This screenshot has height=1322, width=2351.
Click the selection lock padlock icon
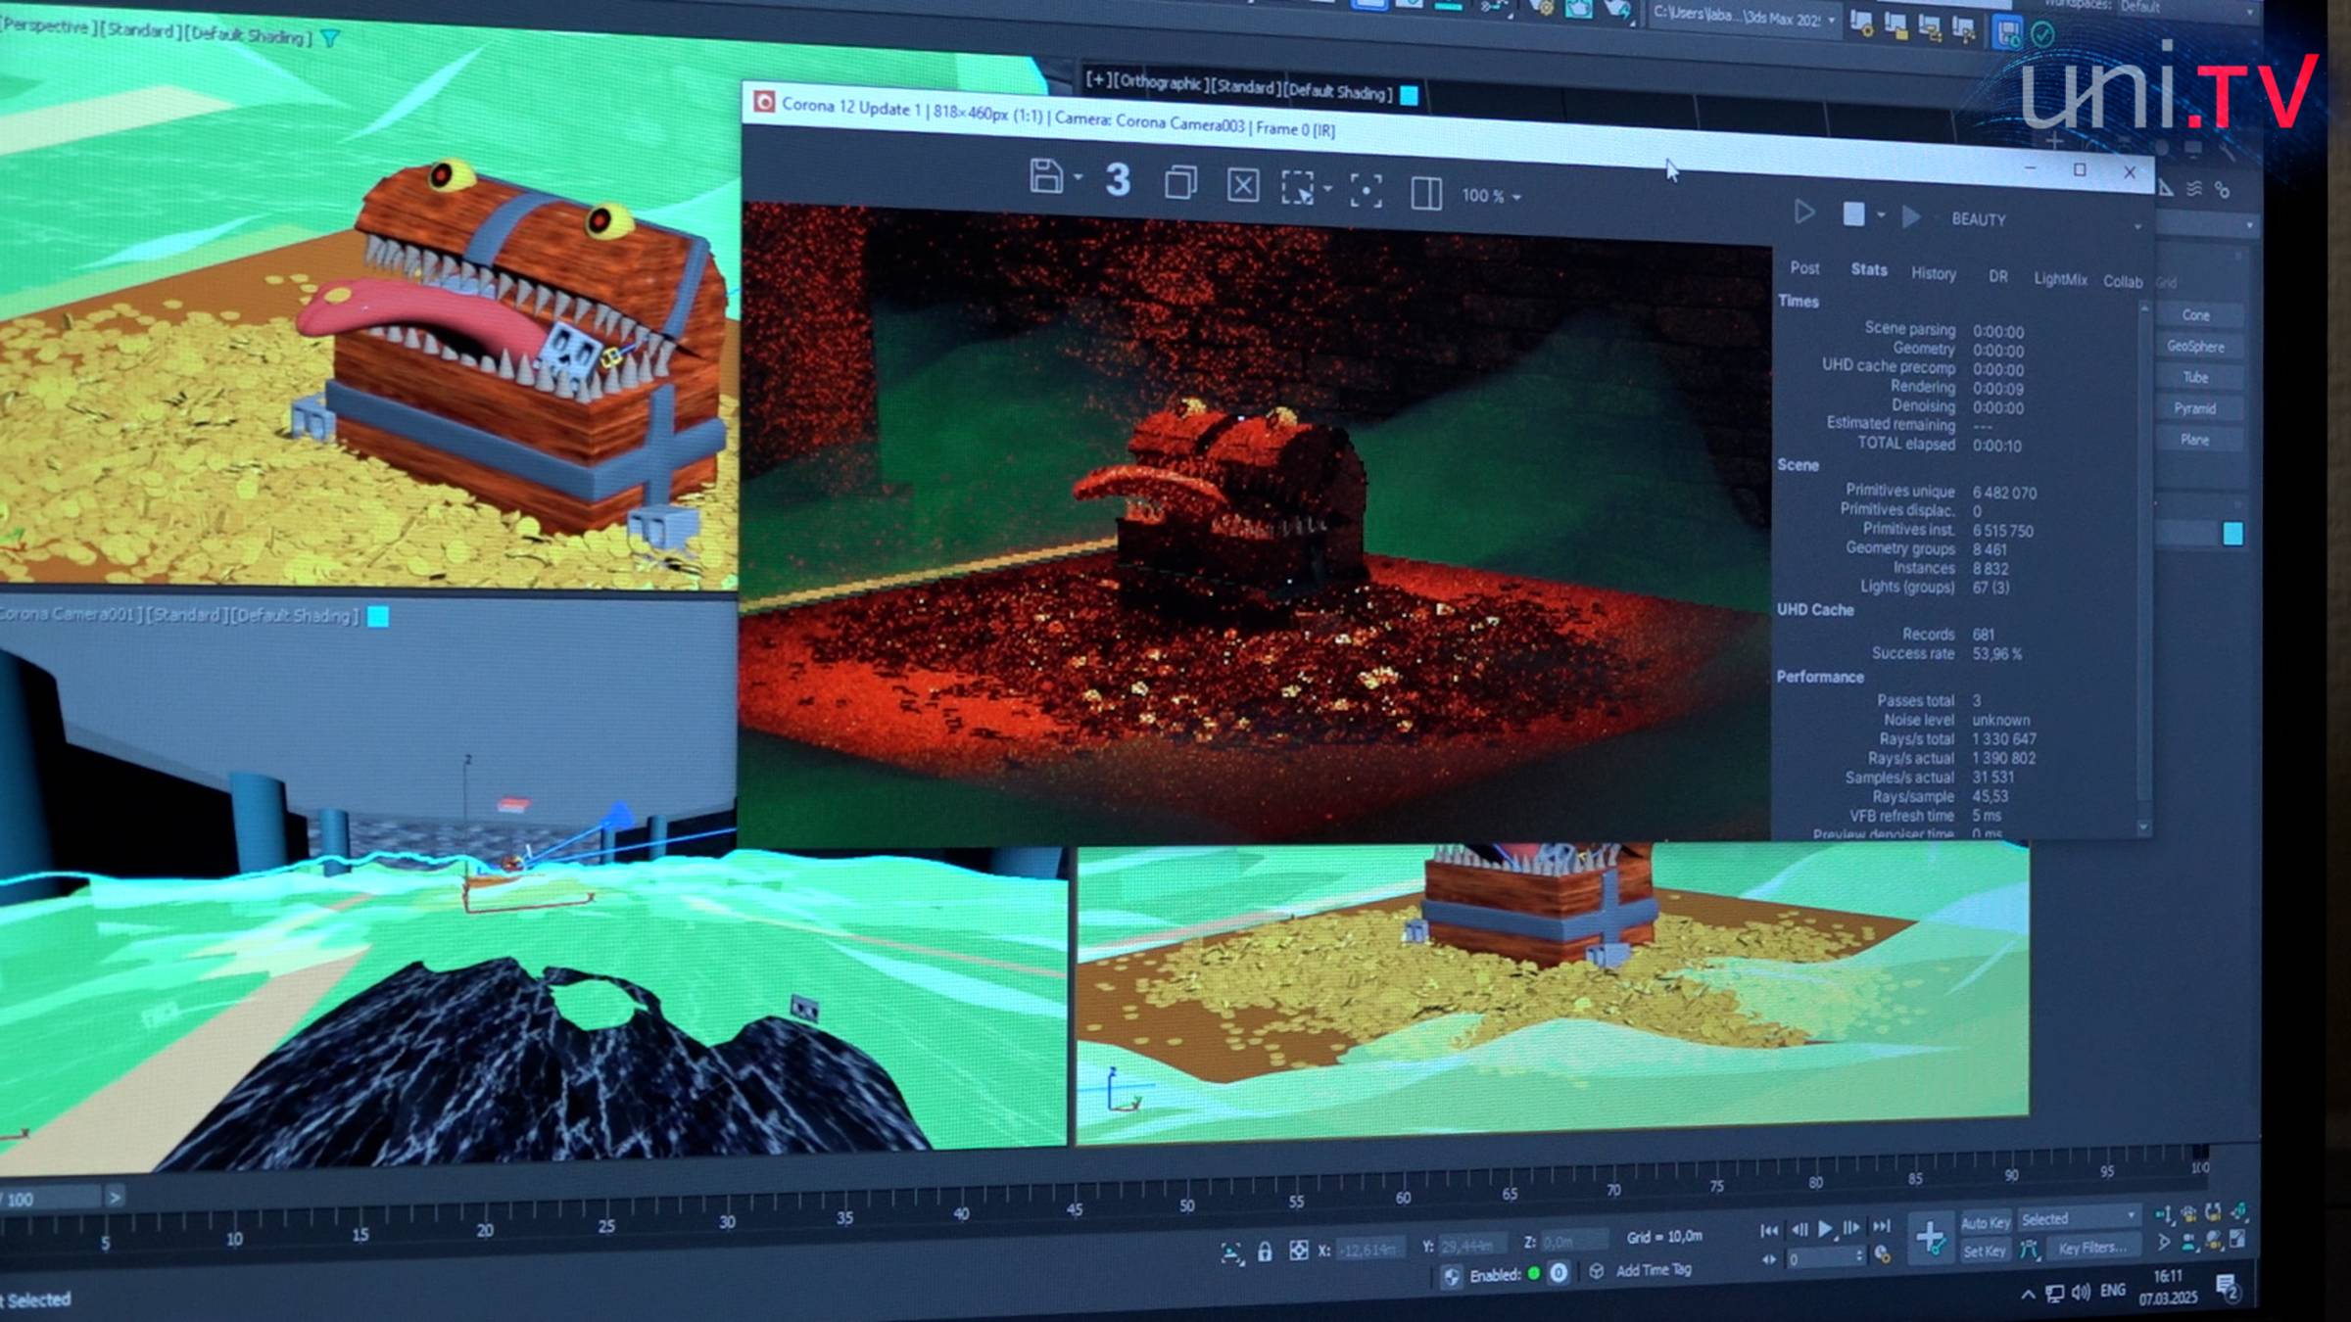pos(1265,1251)
